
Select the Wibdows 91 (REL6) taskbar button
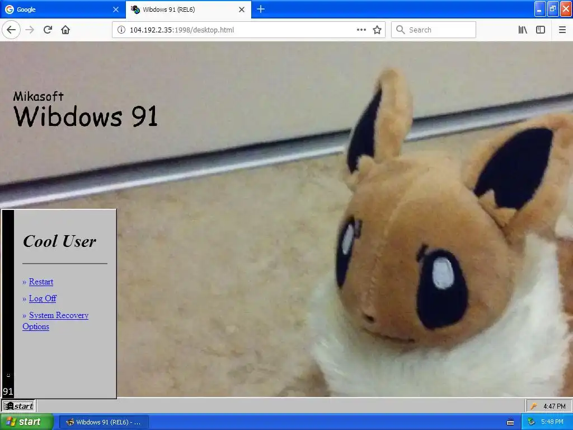[104, 422]
